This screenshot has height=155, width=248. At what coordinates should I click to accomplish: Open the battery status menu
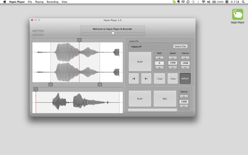218,2
